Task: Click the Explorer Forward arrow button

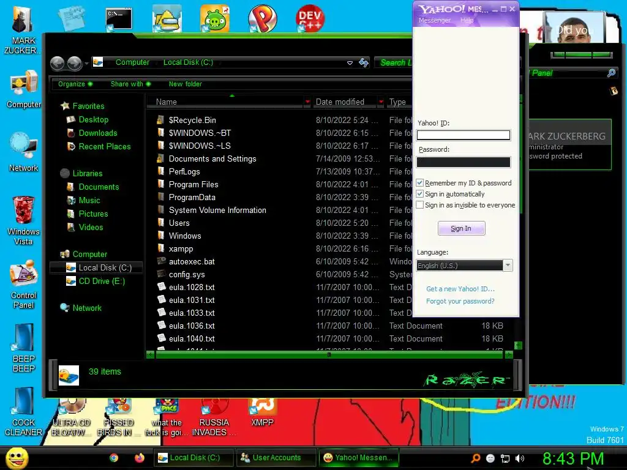Action: pos(74,63)
